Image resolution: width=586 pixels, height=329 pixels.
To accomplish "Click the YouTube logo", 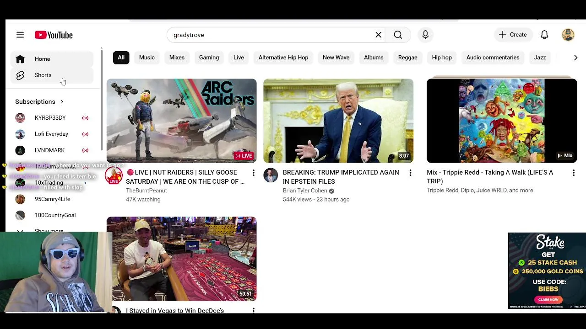I will (x=54, y=35).
